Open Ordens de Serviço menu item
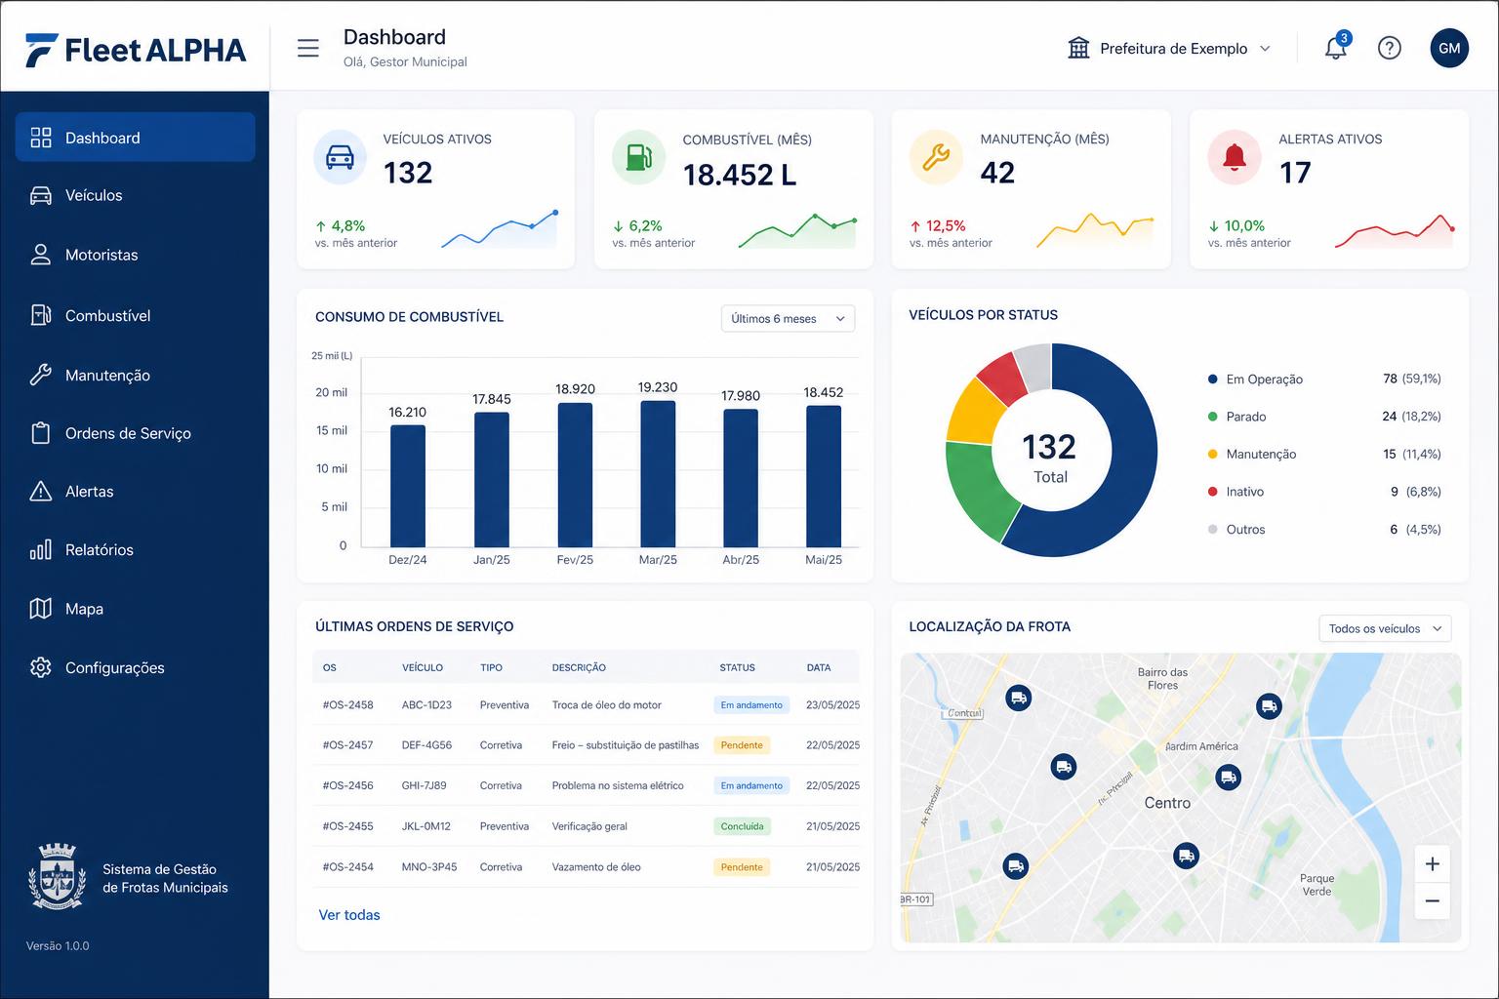 pos(135,433)
